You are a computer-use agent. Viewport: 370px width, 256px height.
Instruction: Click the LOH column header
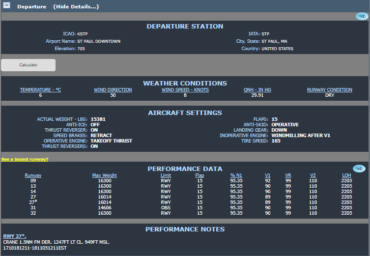pos(346,175)
